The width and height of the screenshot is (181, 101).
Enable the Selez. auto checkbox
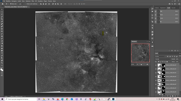tap(11, 4)
